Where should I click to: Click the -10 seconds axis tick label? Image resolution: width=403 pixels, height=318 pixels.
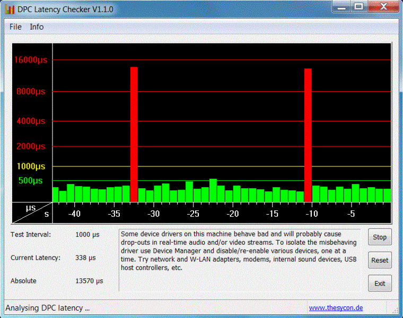point(312,214)
